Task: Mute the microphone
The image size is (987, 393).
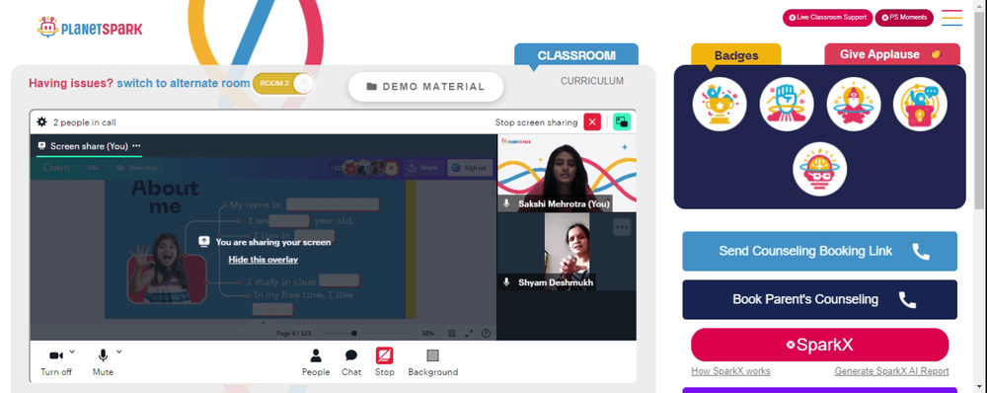Action: (103, 361)
